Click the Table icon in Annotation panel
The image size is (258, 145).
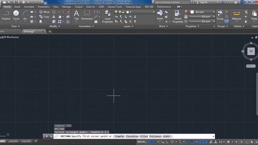96,21
